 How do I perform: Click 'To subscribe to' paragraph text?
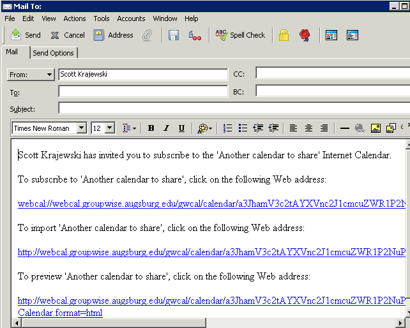click(x=172, y=179)
